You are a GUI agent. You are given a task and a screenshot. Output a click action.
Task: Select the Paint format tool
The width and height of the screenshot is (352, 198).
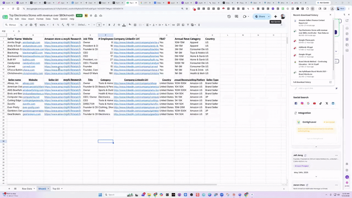point(36,25)
